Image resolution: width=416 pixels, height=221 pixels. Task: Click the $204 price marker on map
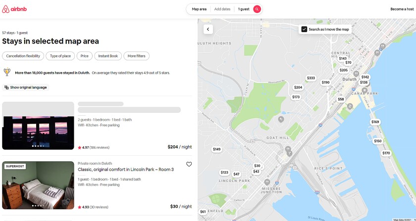tap(298, 88)
